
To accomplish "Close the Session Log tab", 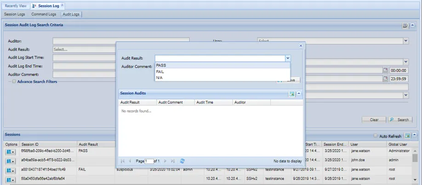I will (62, 5).
